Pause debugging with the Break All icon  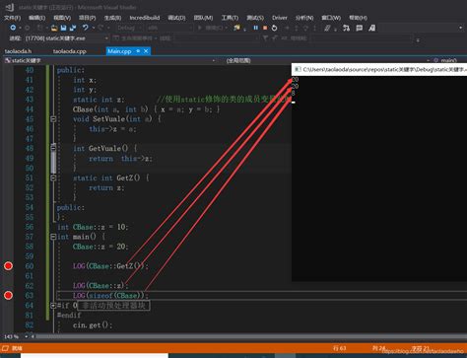point(255,28)
